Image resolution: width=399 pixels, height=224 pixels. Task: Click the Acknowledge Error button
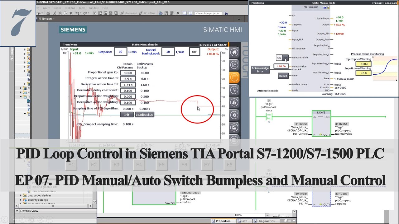260,70
